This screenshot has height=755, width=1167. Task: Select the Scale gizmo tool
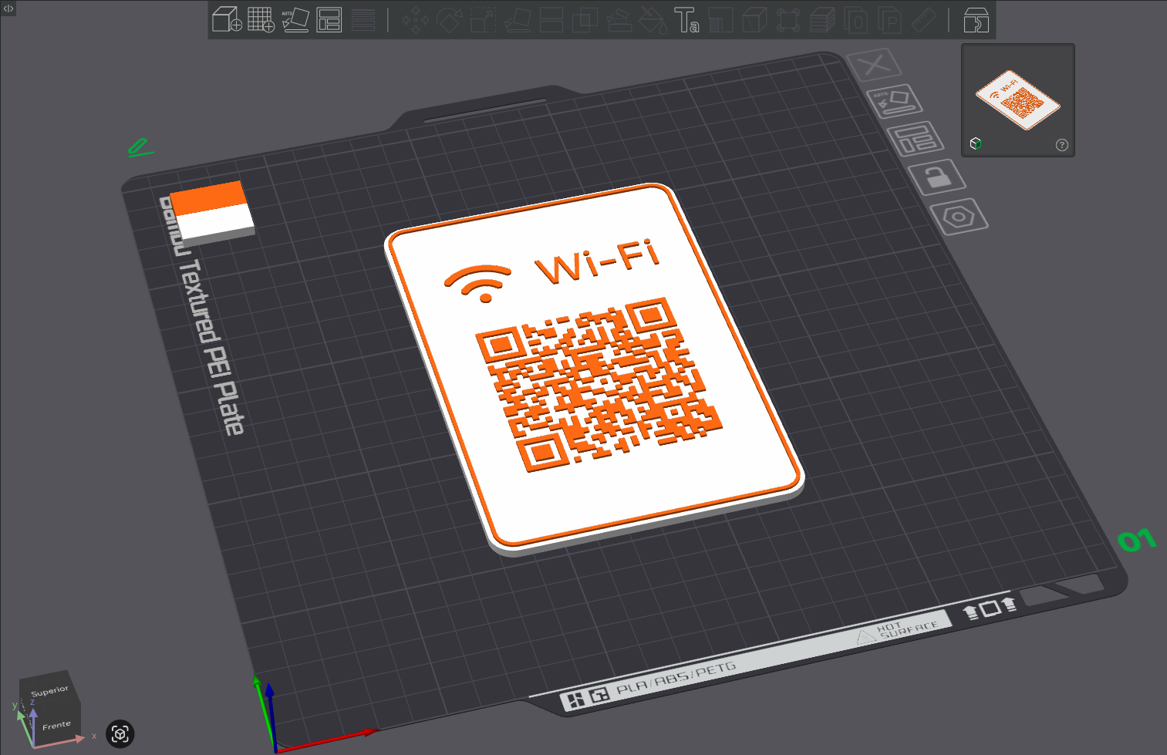484,19
